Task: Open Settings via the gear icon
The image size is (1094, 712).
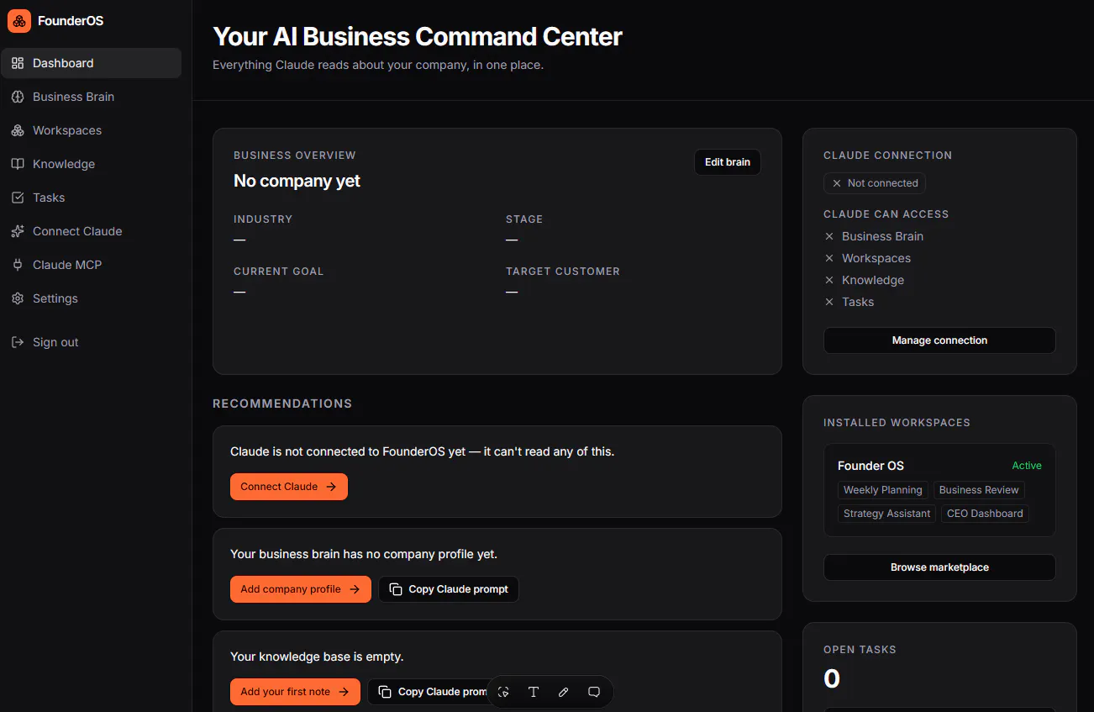Action: click(18, 298)
